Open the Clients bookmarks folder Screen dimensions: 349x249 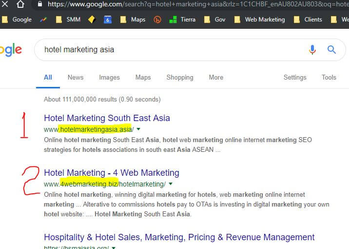coord(308,20)
